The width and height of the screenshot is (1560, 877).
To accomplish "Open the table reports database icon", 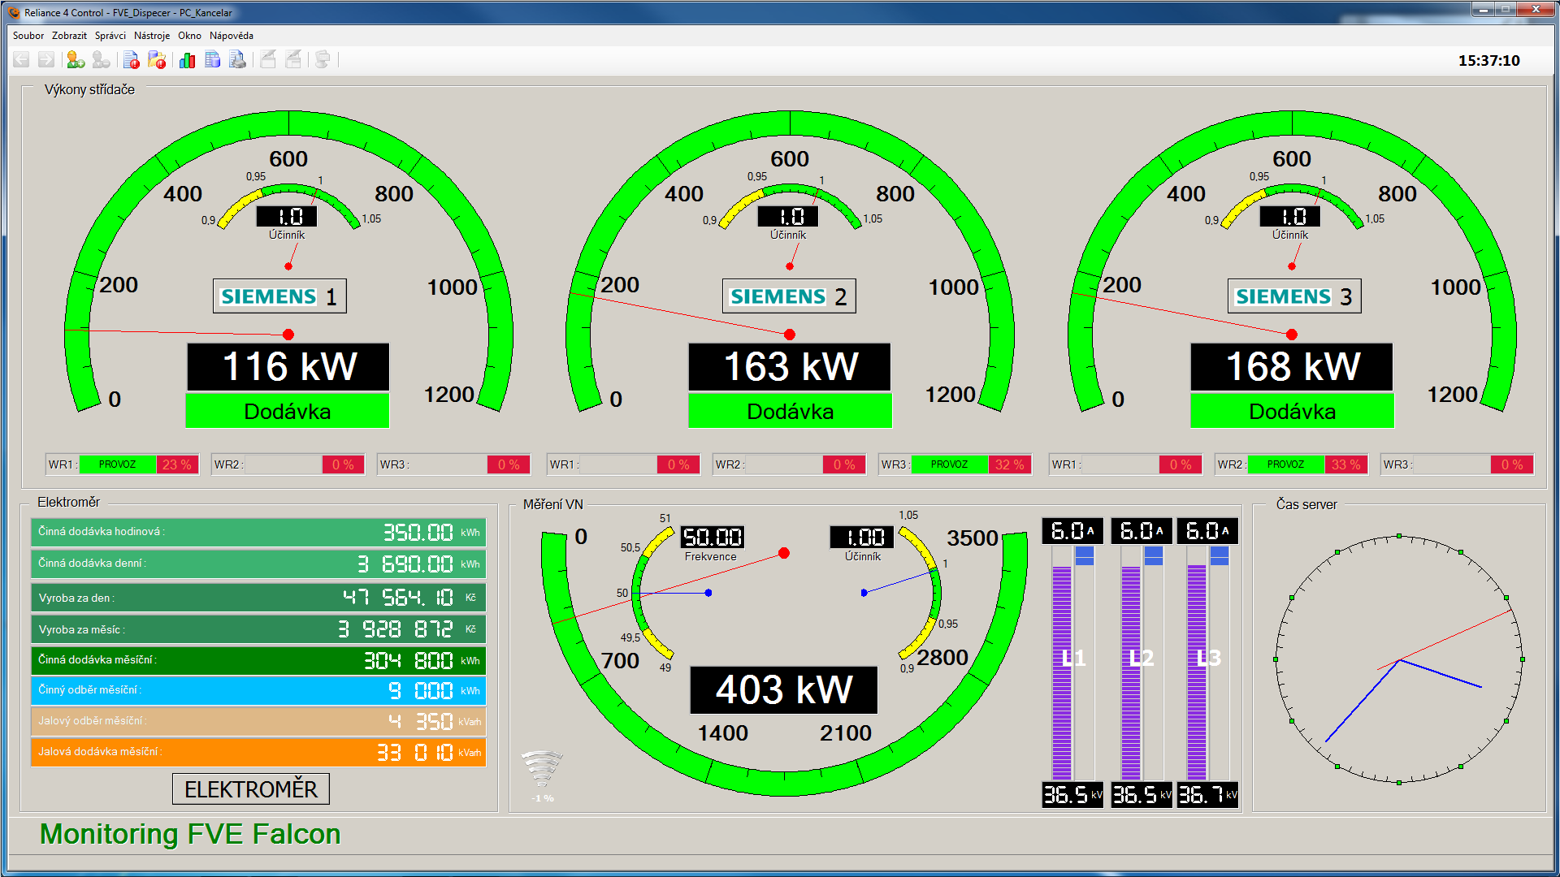I will (x=213, y=59).
